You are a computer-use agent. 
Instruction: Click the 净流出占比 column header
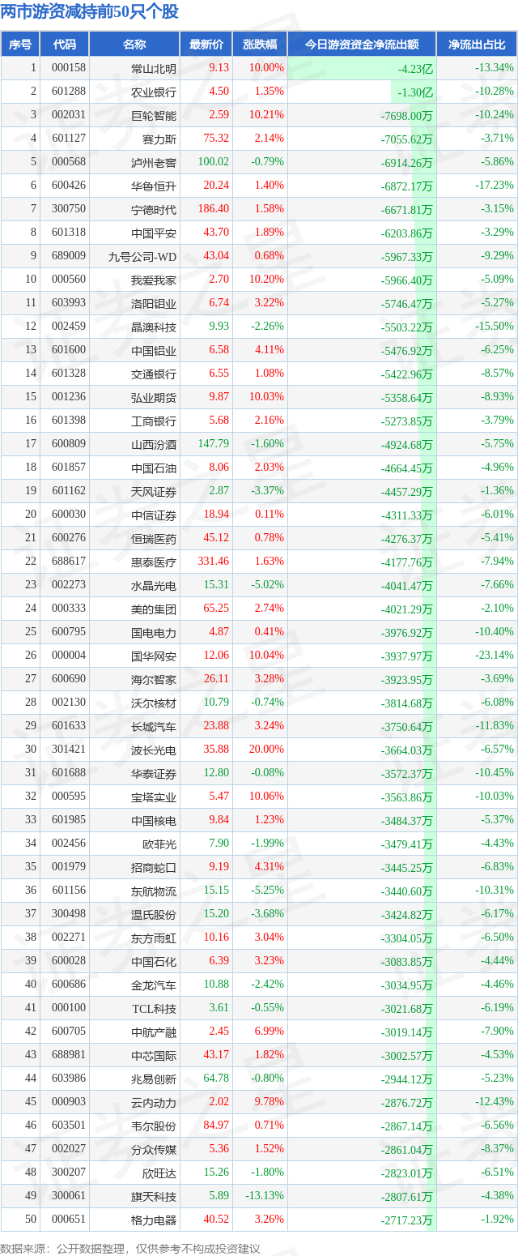click(477, 45)
